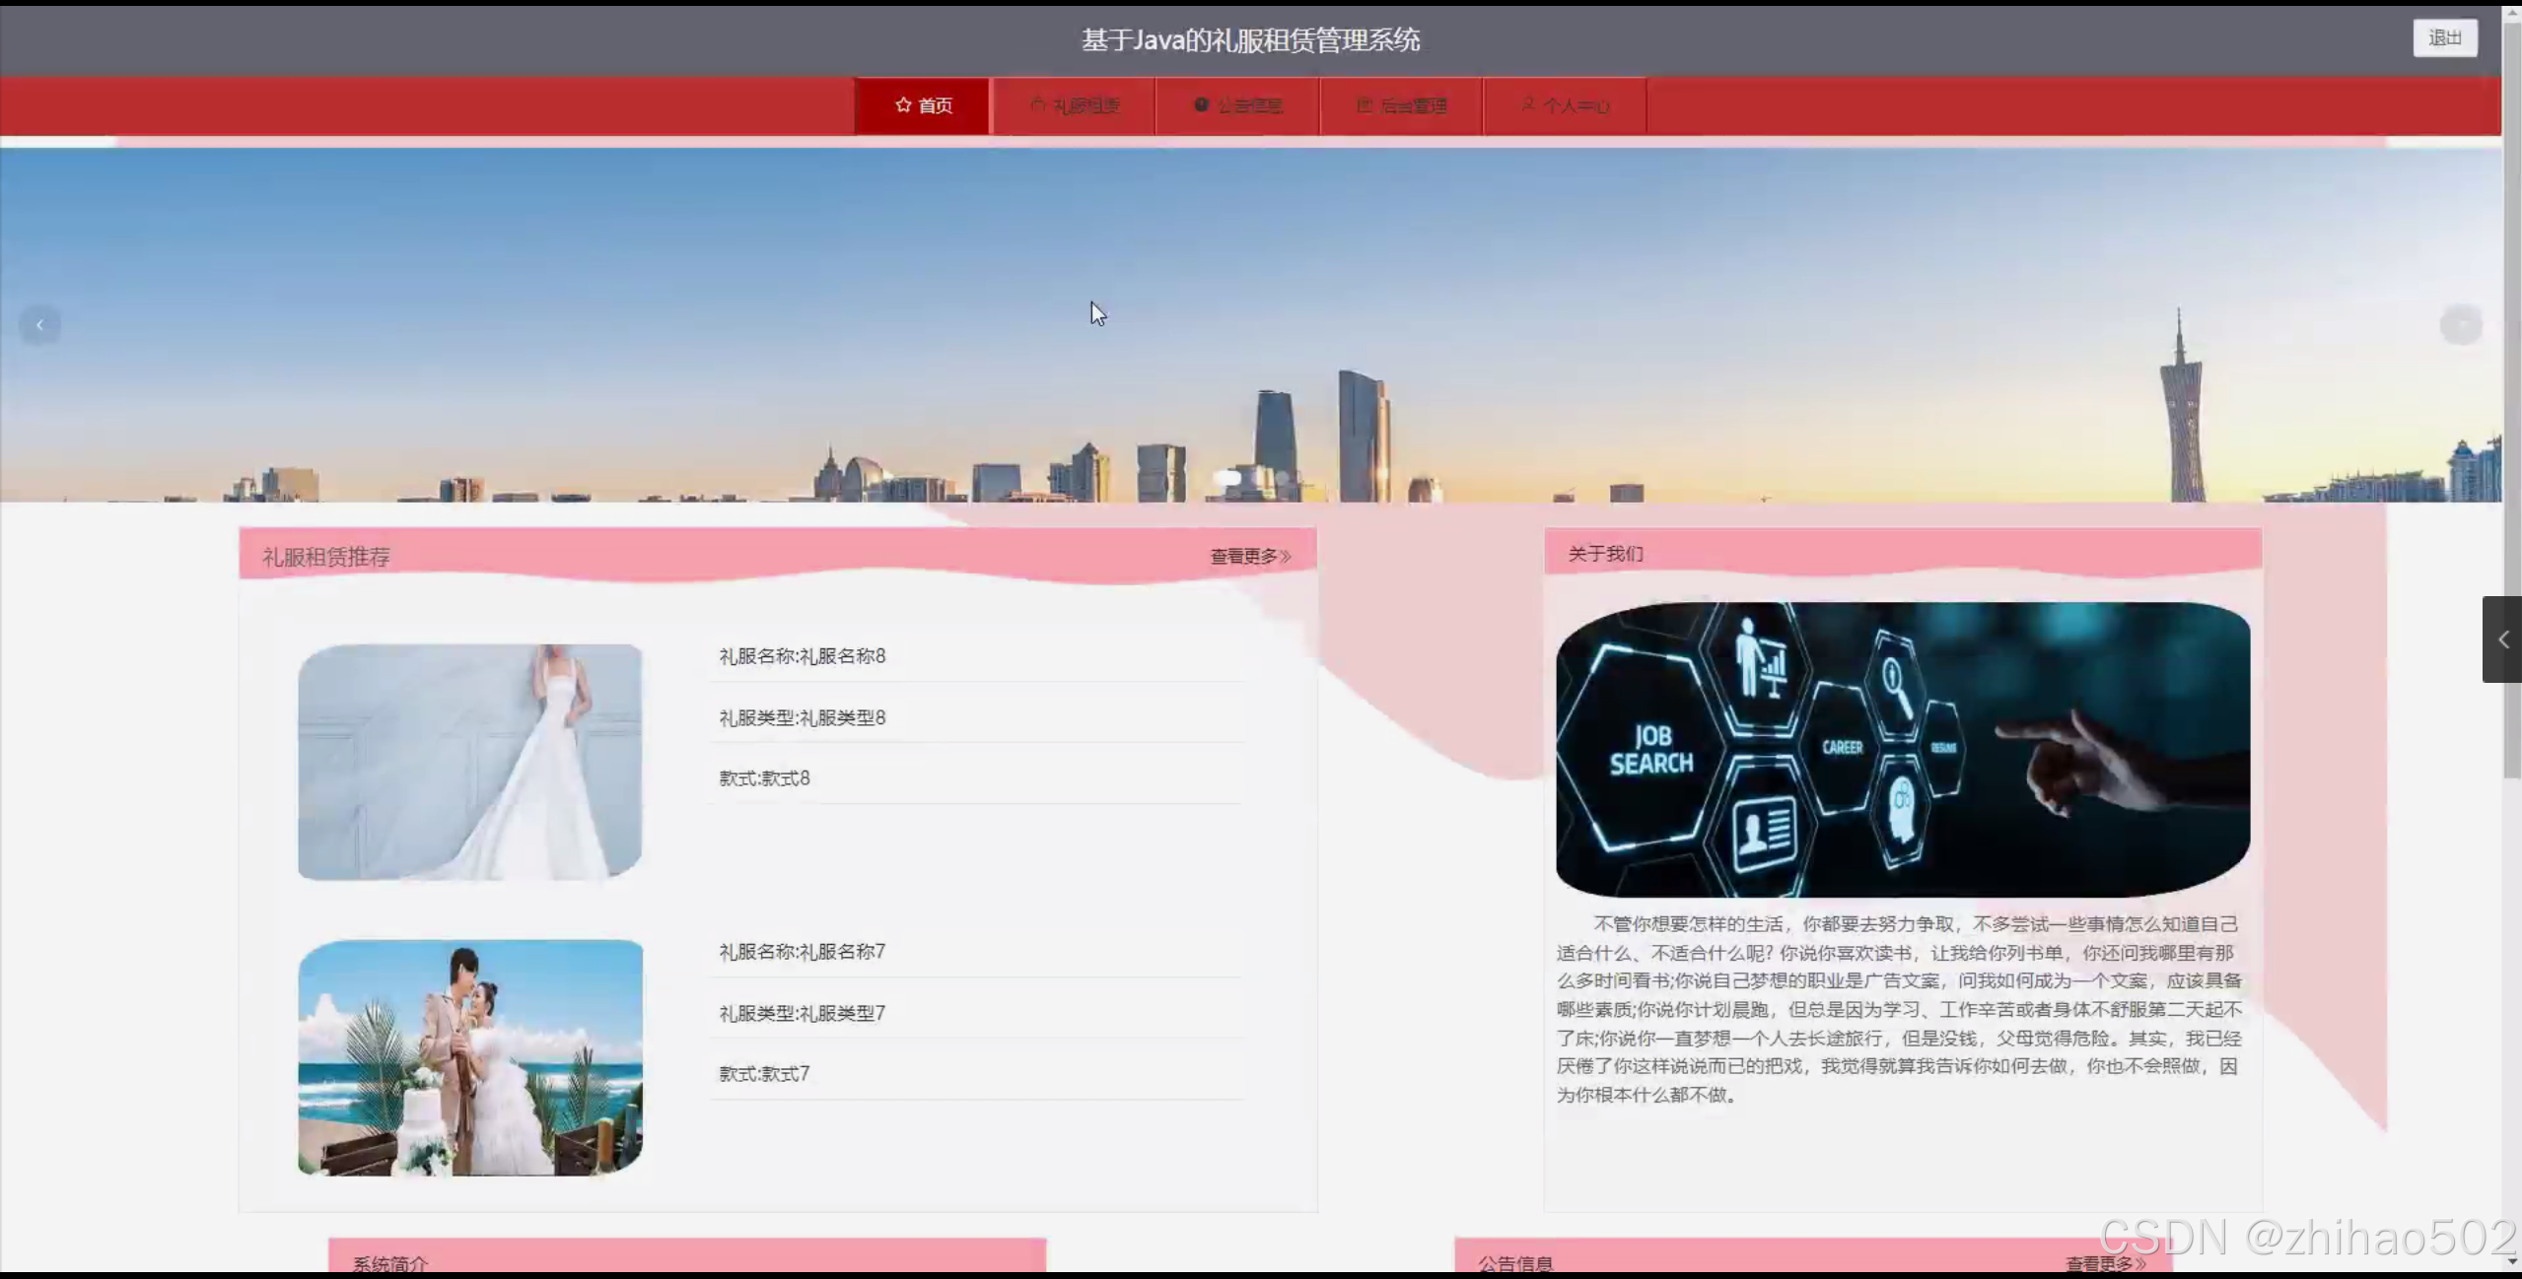Open the white wedding dress thumbnail
The height and width of the screenshot is (1279, 2522).
470,762
